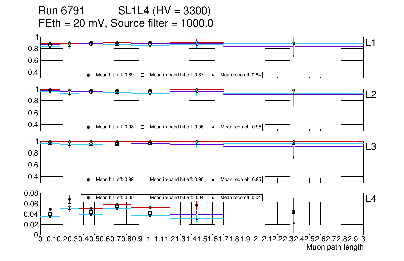Screen dimensions: 404x261
Task: Click 'Mean reco eff: 0.04' legend entry in L4
Action: [x=241, y=198]
